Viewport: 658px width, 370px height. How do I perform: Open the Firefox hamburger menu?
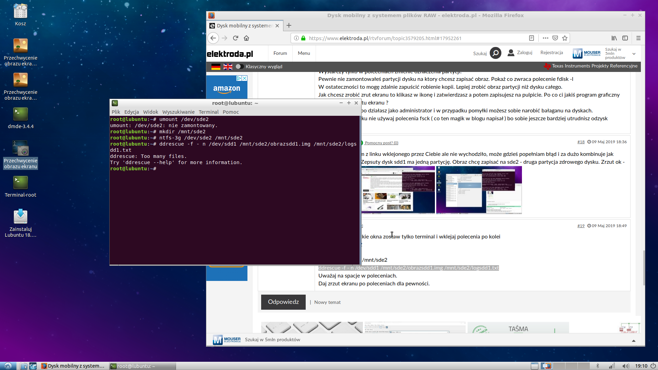click(638, 38)
